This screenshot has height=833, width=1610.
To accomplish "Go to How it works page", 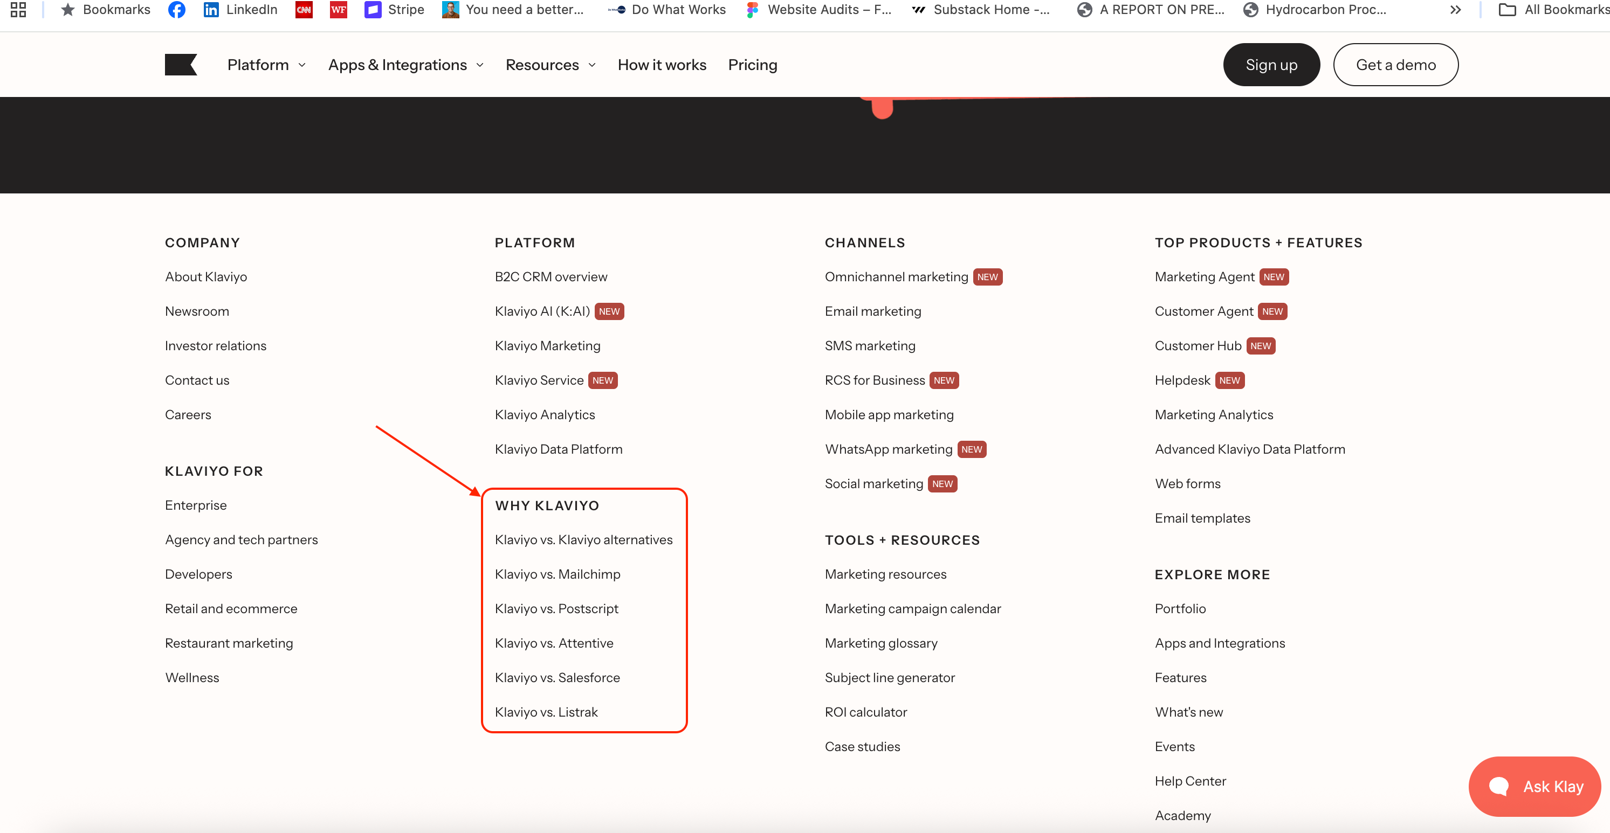I will click(x=662, y=64).
